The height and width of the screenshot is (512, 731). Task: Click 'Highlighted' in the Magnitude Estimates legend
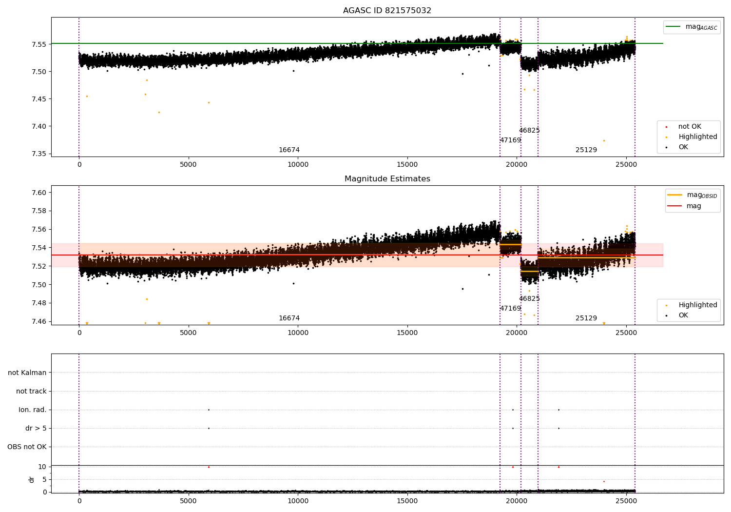pyautogui.click(x=691, y=305)
